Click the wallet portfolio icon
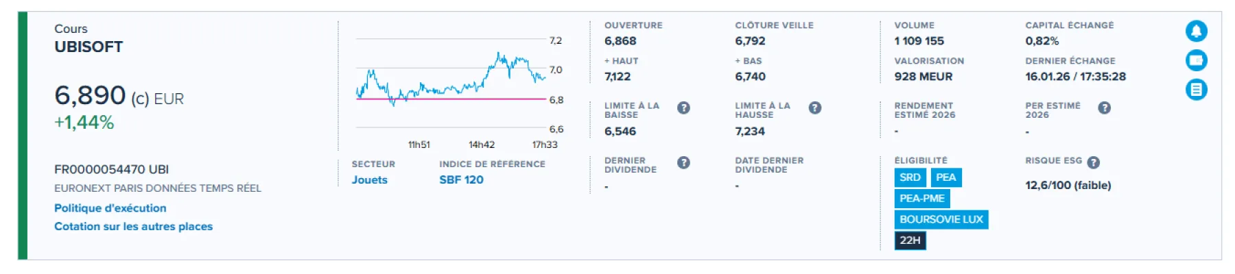The height and width of the screenshot is (274, 1235). tap(1196, 60)
